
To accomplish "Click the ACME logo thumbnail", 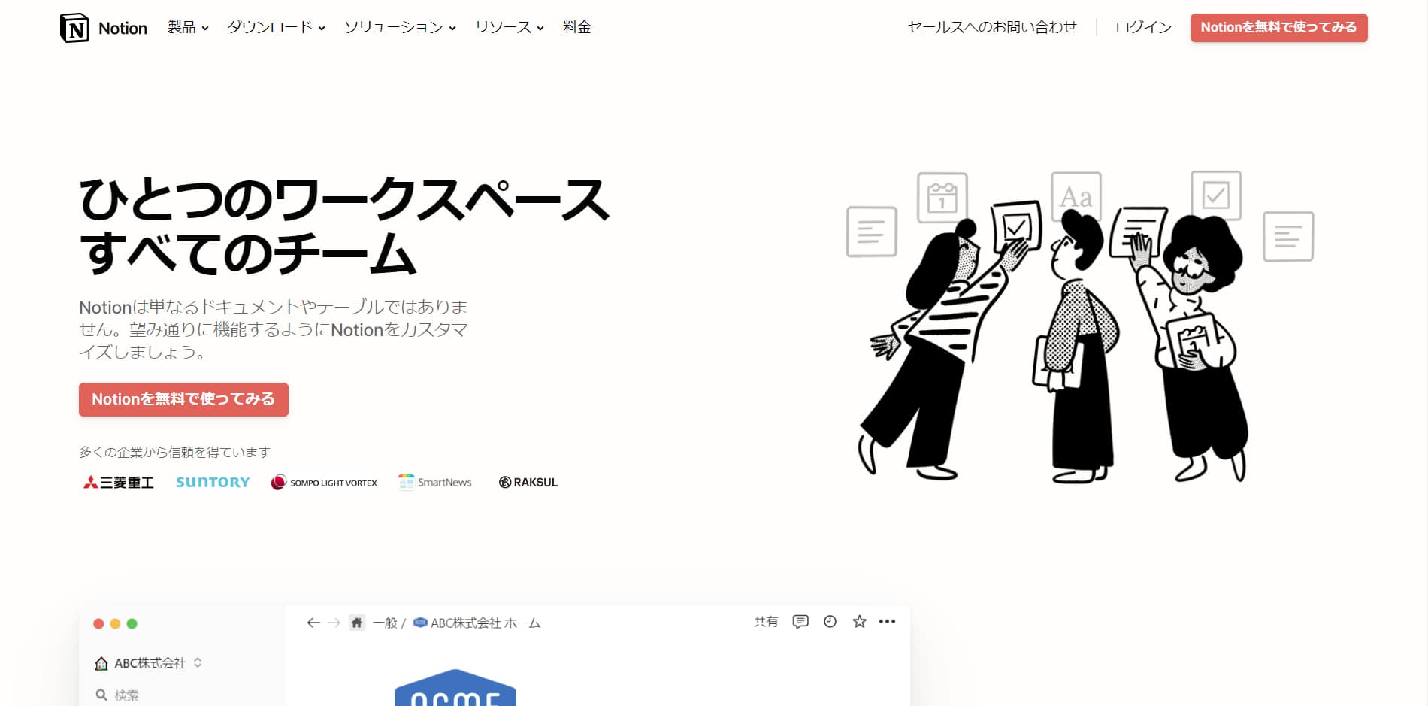I will tap(455, 687).
